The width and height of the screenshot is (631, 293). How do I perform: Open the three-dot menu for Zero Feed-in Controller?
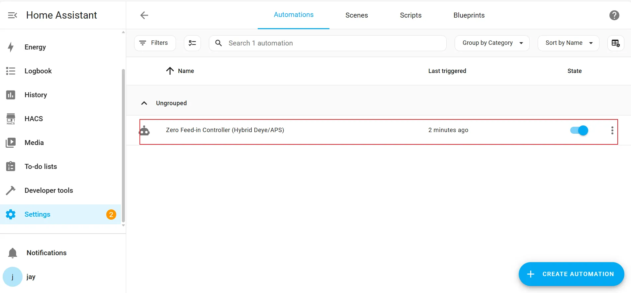[x=612, y=130]
